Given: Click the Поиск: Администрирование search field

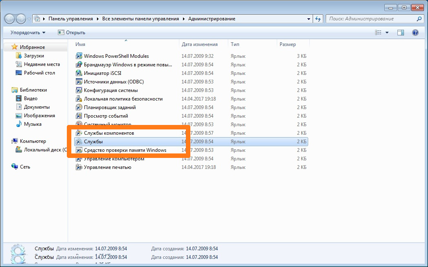Looking at the screenshot, I should (371, 19).
